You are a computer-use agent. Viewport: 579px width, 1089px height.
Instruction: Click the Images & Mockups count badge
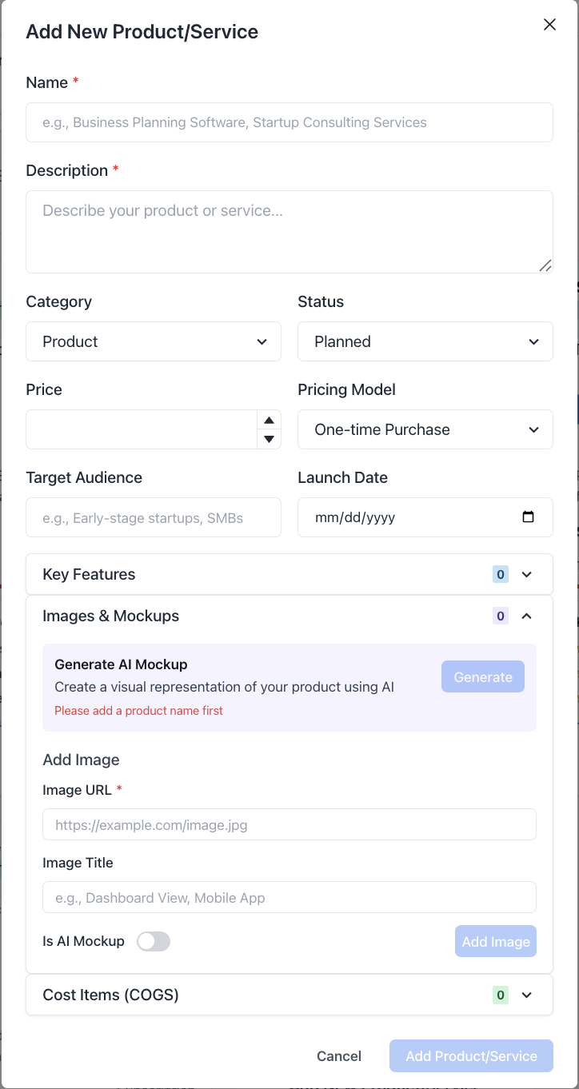click(501, 616)
